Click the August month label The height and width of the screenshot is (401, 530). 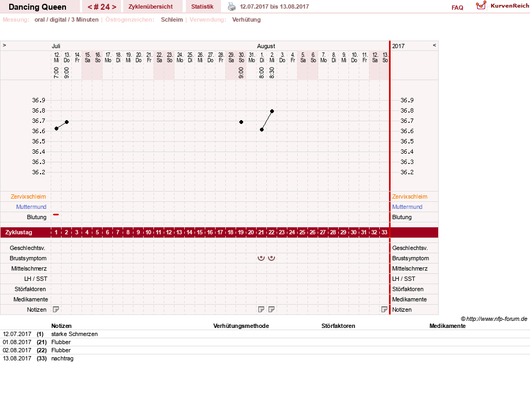click(266, 46)
